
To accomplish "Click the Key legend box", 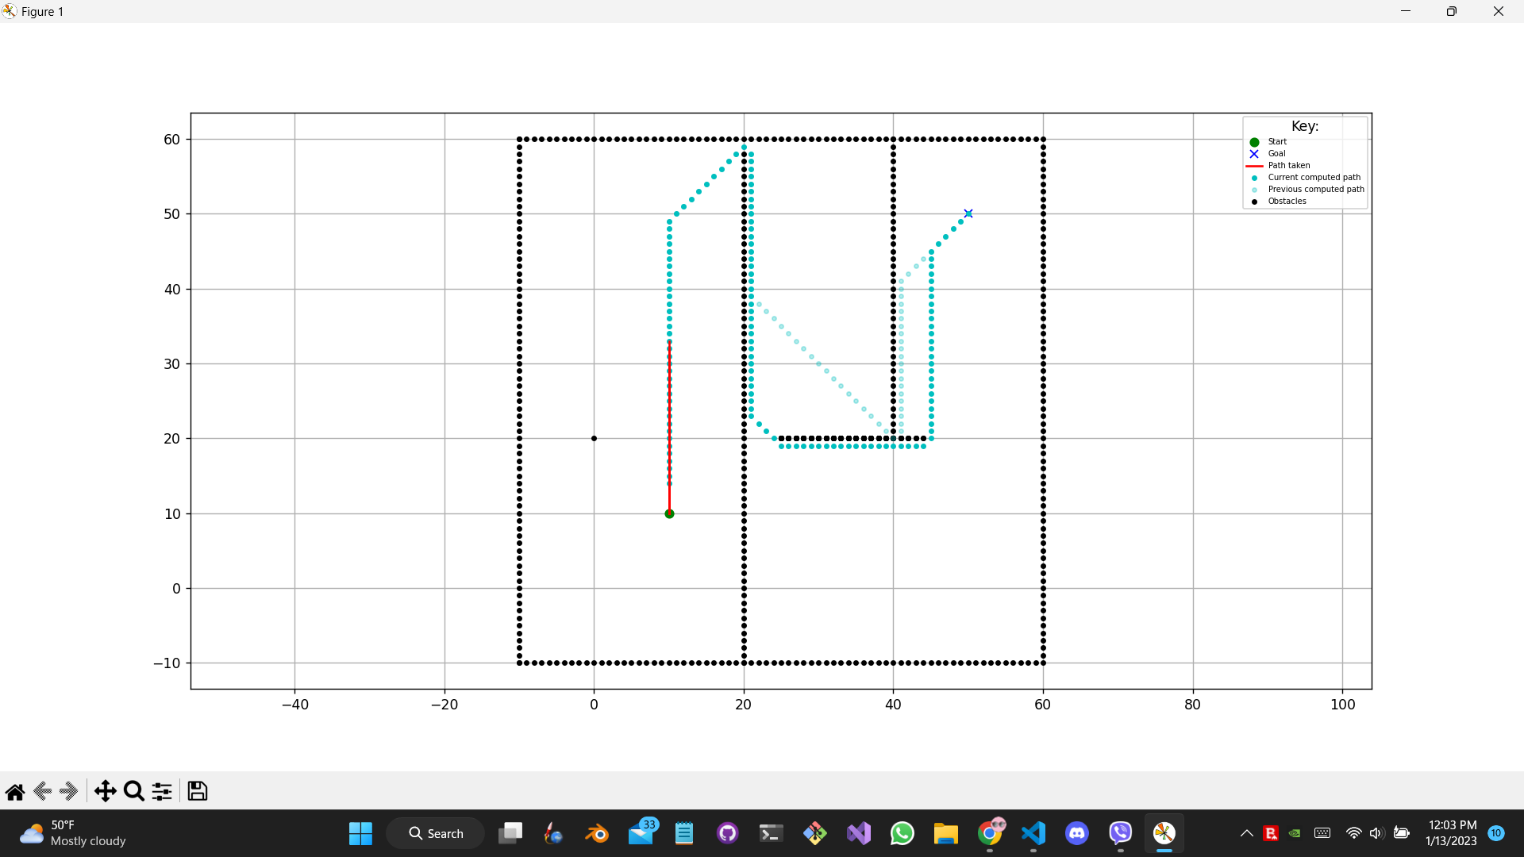I will [1305, 163].
